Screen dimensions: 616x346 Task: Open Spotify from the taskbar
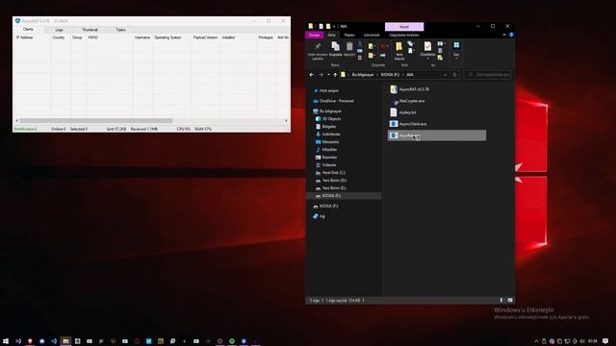click(232, 341)
